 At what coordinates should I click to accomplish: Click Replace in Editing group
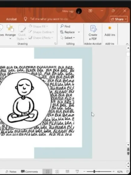pos(67,32)
